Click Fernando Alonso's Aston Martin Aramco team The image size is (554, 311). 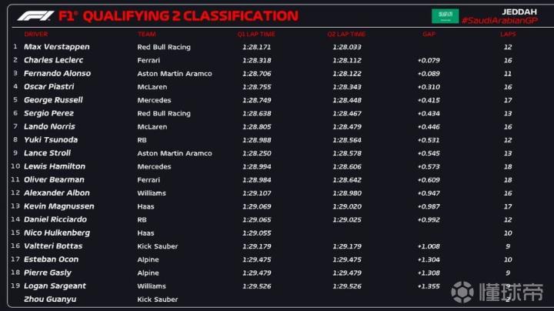[174, 73]
